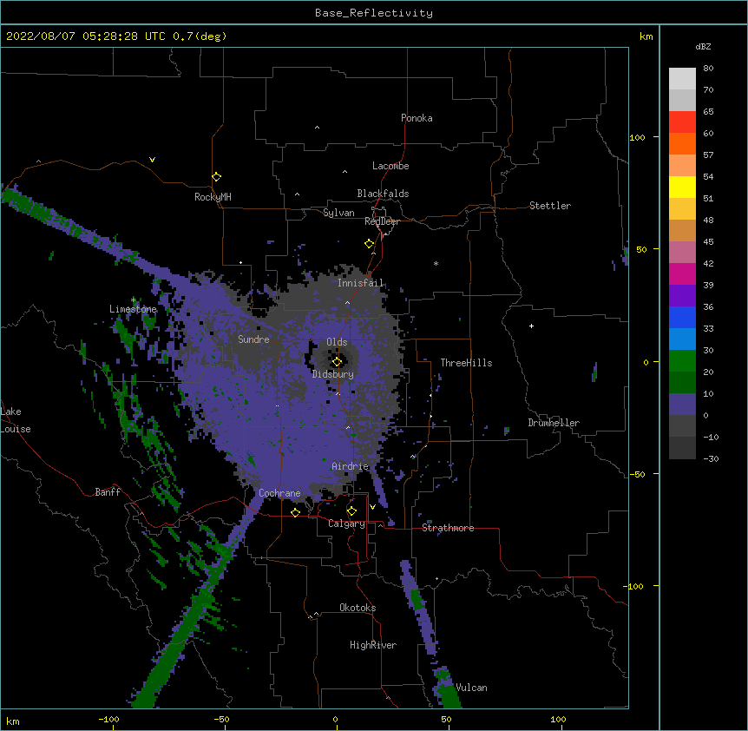The height and width of the screenshot is (731, 748).
Task: Click the Cochrane city label
Action: (x=279, y=493)
